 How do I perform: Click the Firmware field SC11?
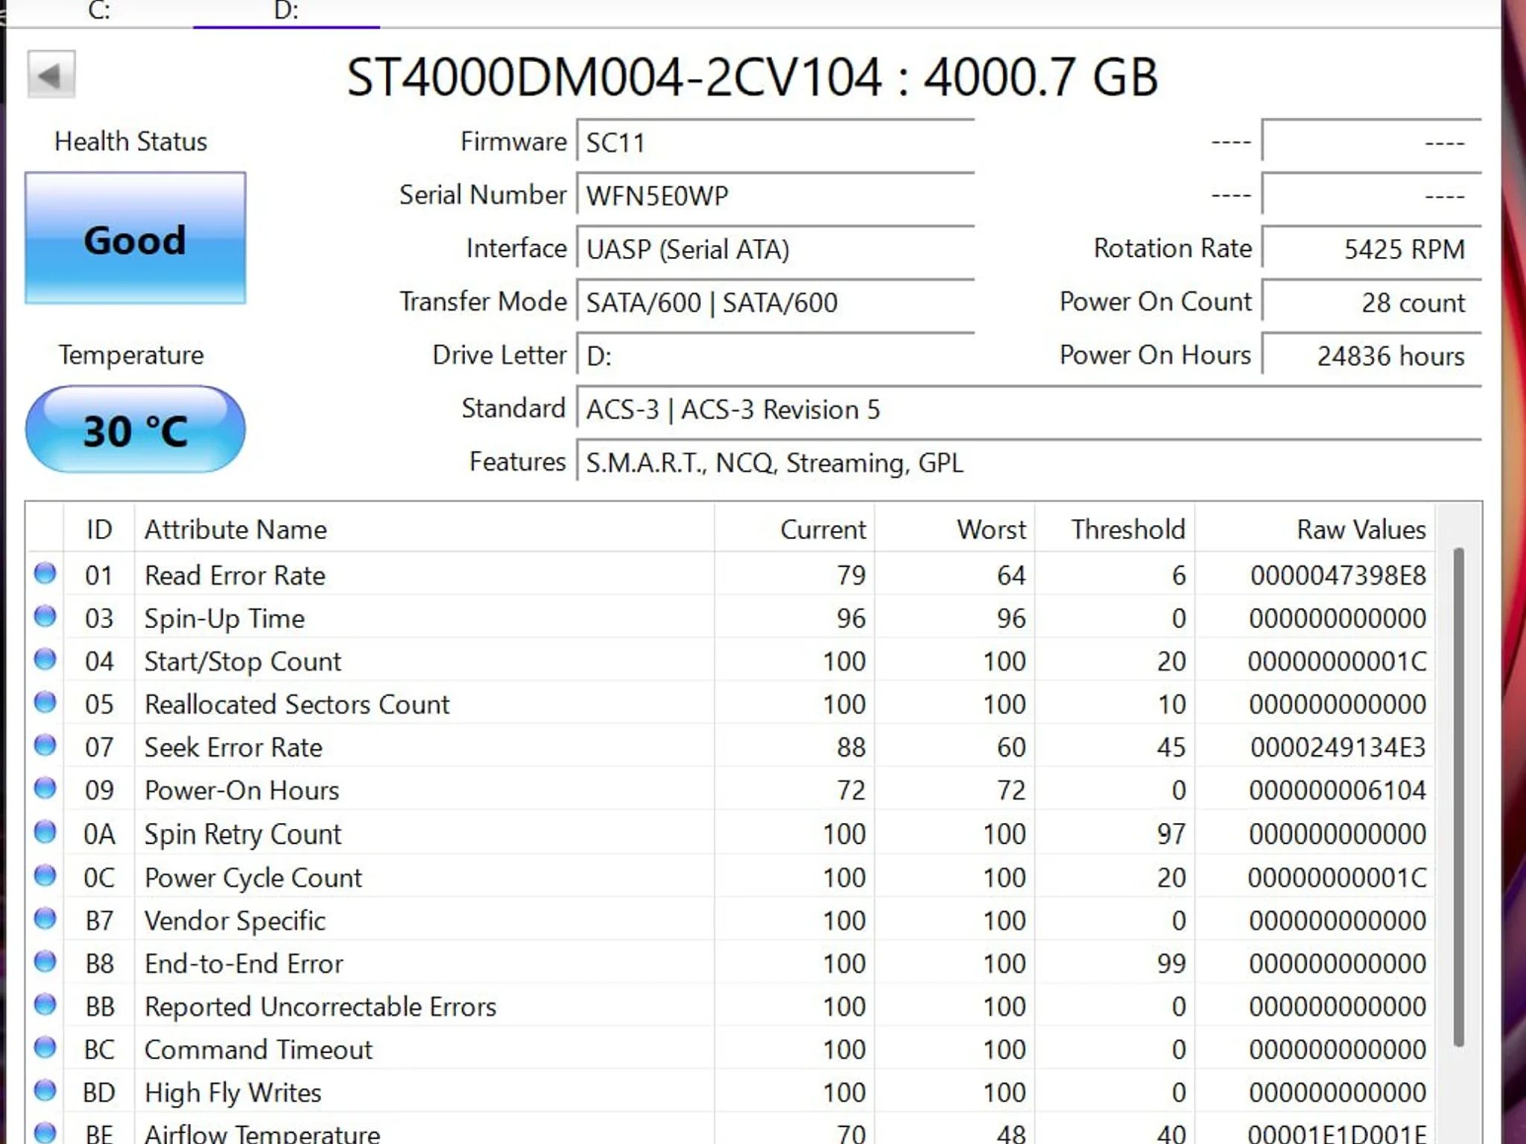coord(776,142)
